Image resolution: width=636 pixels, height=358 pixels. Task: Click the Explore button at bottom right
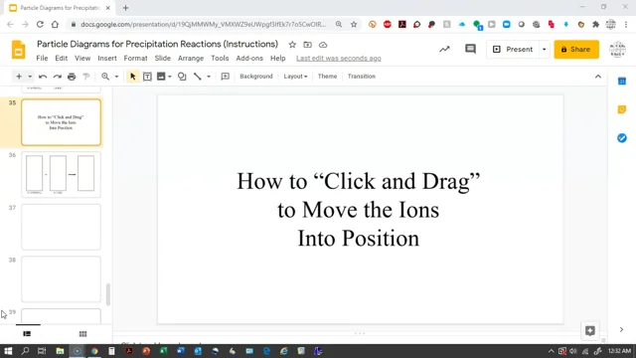tap(590, 331)
